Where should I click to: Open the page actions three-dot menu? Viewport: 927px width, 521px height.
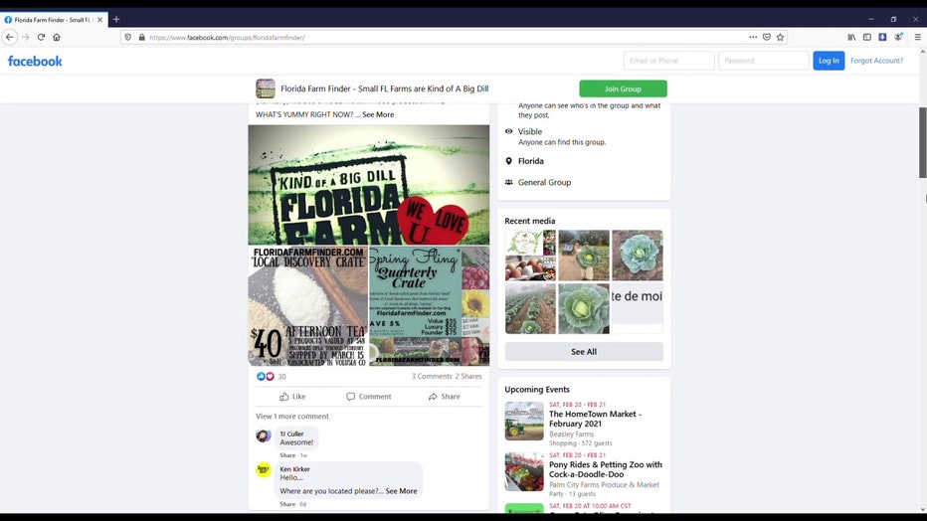coord(753,37)
